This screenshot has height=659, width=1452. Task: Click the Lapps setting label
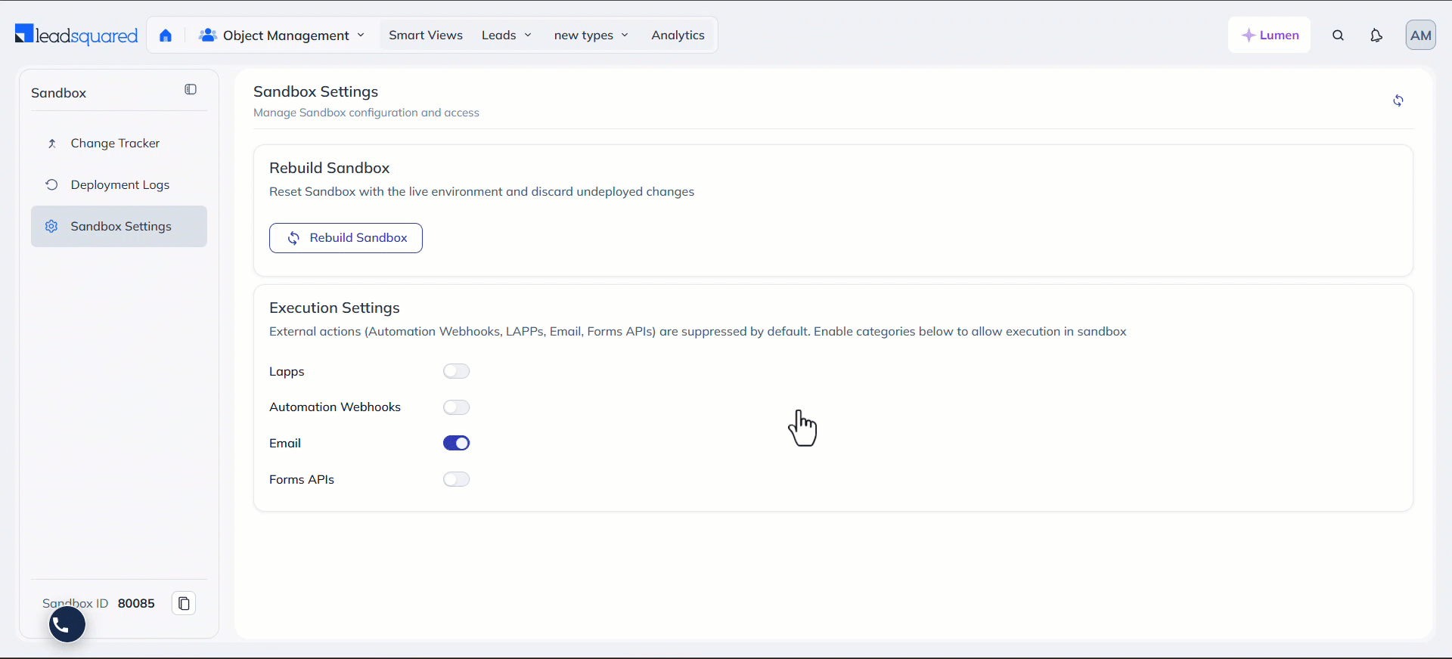click(x=287, y=372)
